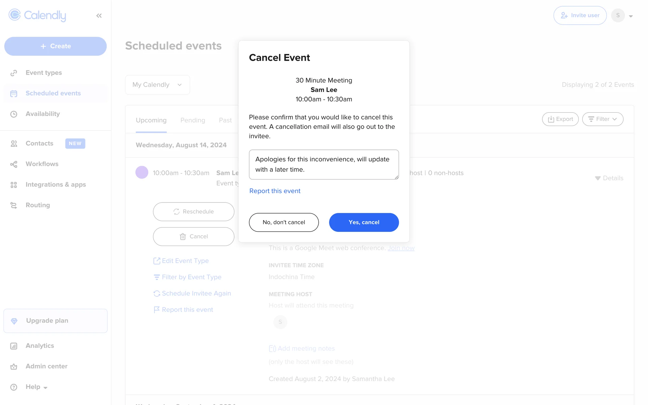This screenshot has width=648, height=405.
Task: Click the Routing icon in sidebar
Action: coord(14,205)
